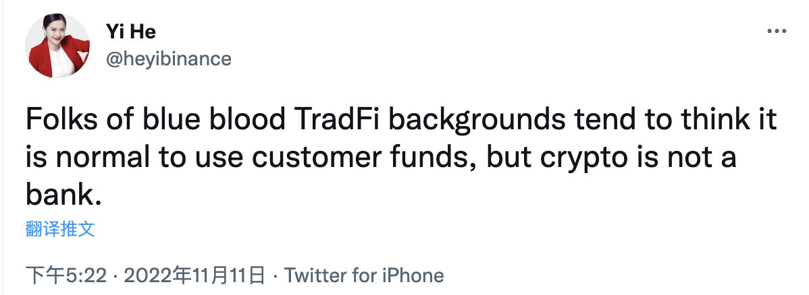This screenshot has width=809, height=295.
Task: Translate the tweet via 翻译推文
Action: 60,229
